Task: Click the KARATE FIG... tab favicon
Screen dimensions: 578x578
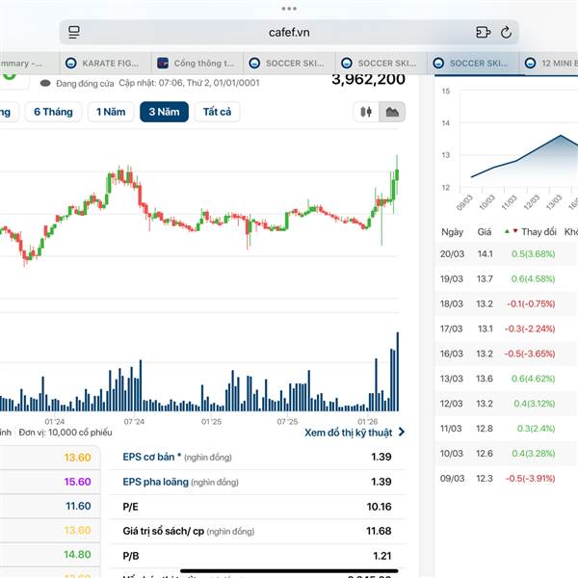Action: pyautogui.click(x=70, y=63)
